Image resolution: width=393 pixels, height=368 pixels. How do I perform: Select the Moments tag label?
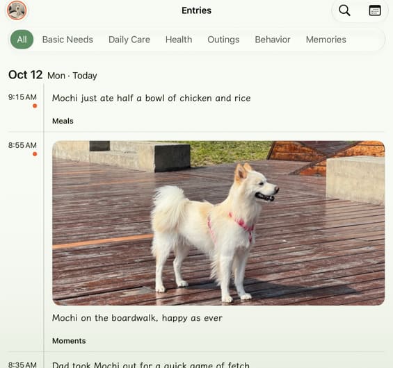69,341
